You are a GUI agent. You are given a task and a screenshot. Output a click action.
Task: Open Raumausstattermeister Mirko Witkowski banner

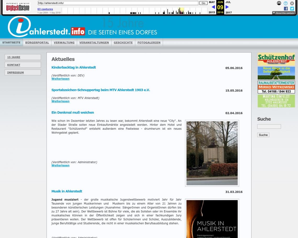point(276,87)
